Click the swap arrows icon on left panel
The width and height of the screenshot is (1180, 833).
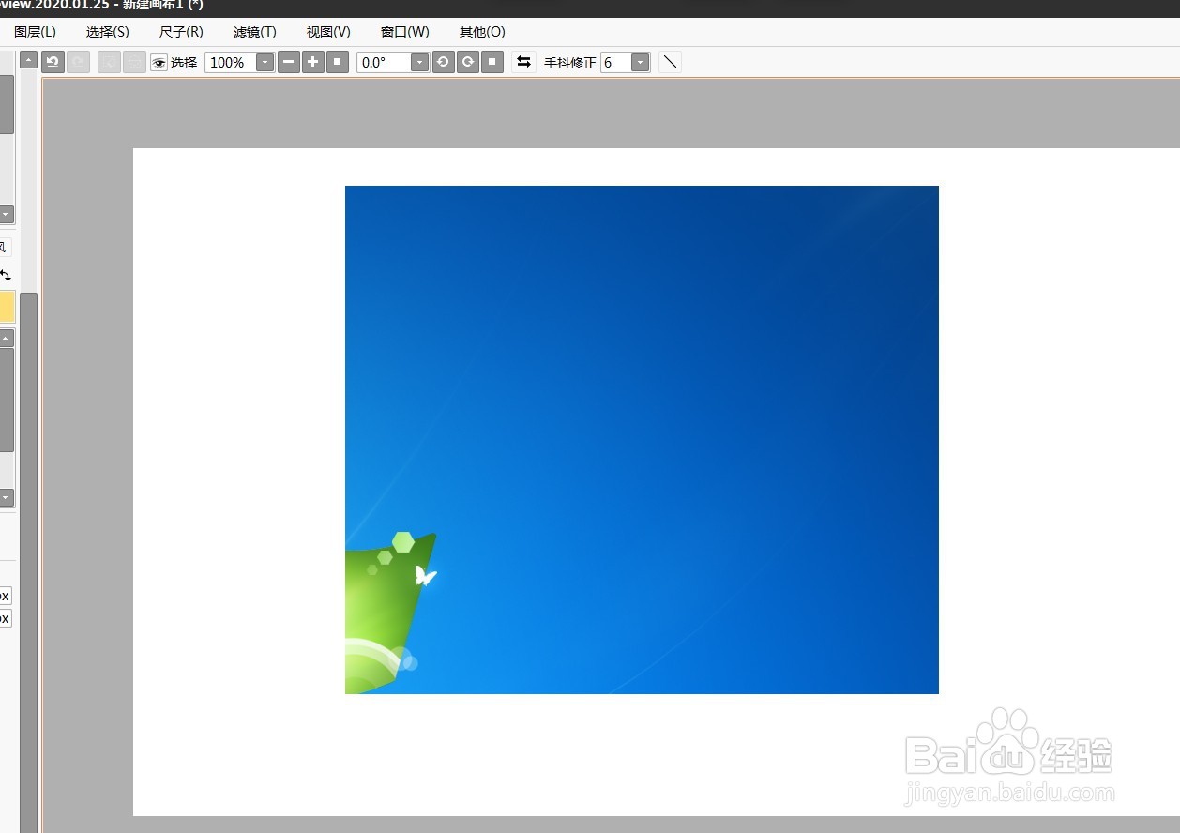click(6, 276)
